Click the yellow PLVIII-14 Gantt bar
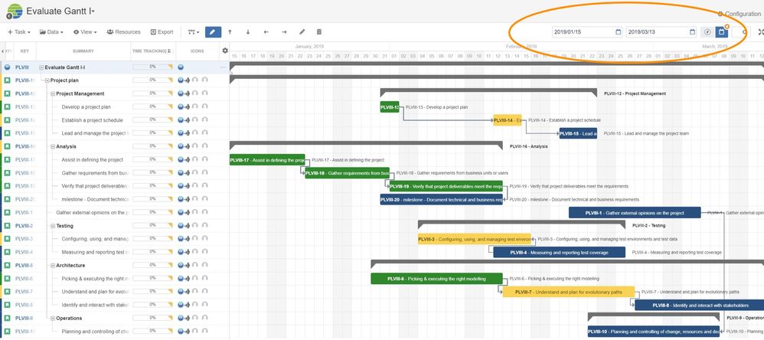The image size is (764, 340). tap(508, 120)
